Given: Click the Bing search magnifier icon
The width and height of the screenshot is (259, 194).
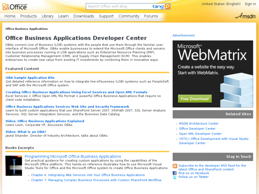Looking at the screenshot, I should tap(167, 6).
